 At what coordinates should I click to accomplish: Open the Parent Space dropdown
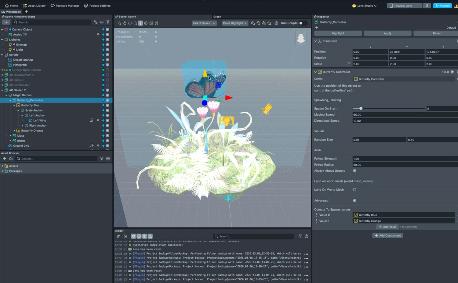[x=204, y=23]
